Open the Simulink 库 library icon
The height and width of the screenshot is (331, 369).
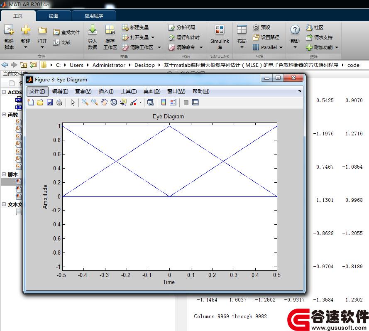[x=220, y=30]
